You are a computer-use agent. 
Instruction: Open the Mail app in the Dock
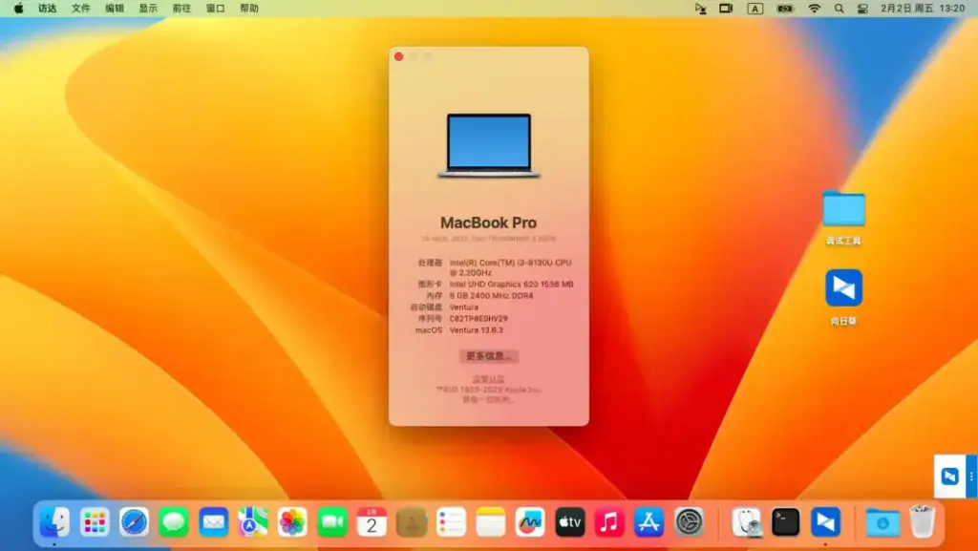coord(213,522)
